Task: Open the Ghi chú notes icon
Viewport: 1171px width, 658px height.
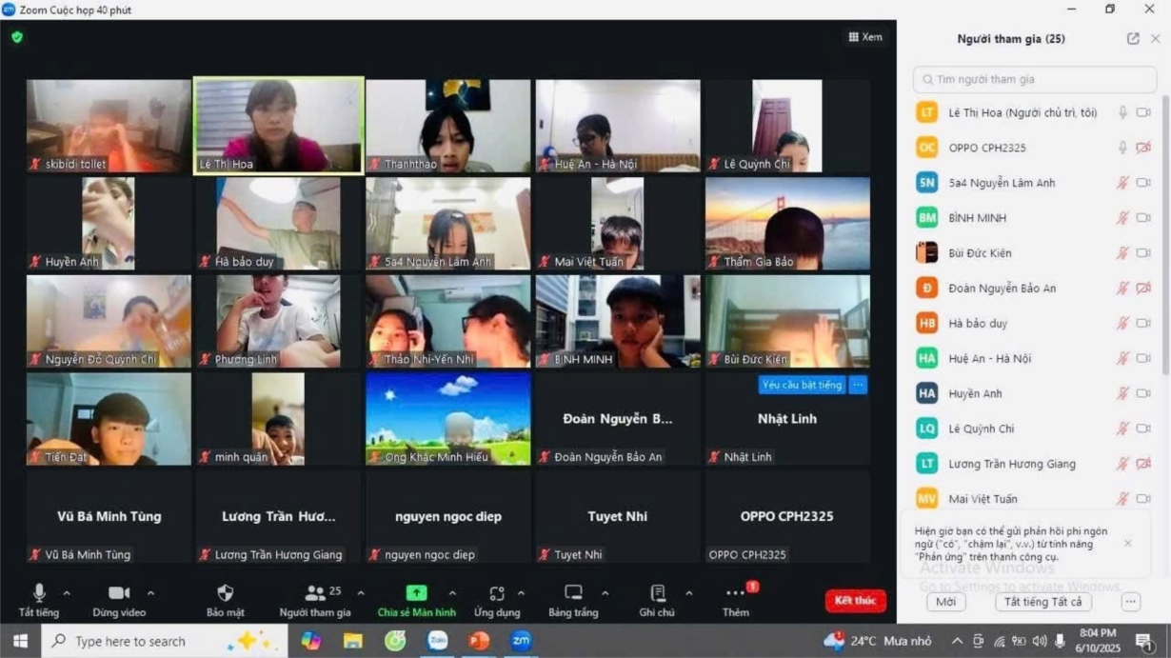Action: [x=657, y=593]
